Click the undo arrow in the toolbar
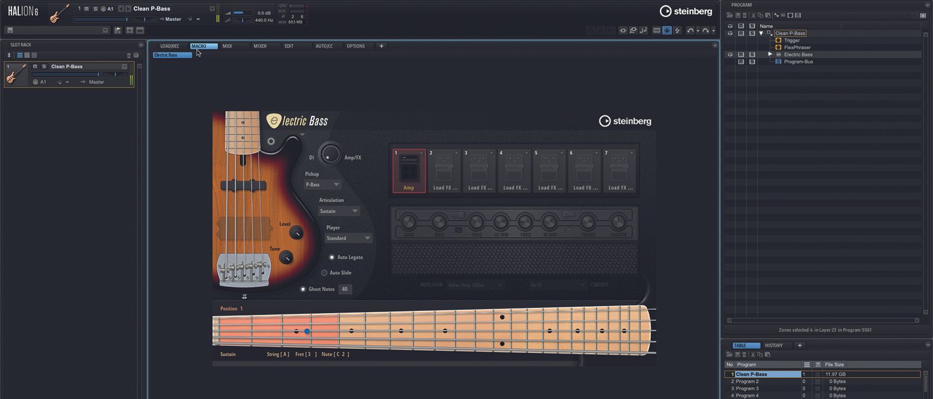Image resolution: width=933 pixels, height=399 pixels. click(690, 31)
